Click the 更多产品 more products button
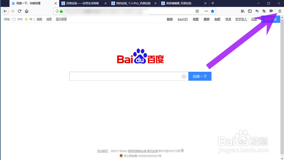The height and width of the screenshot is (160, 284). click(x=271, y=19)
